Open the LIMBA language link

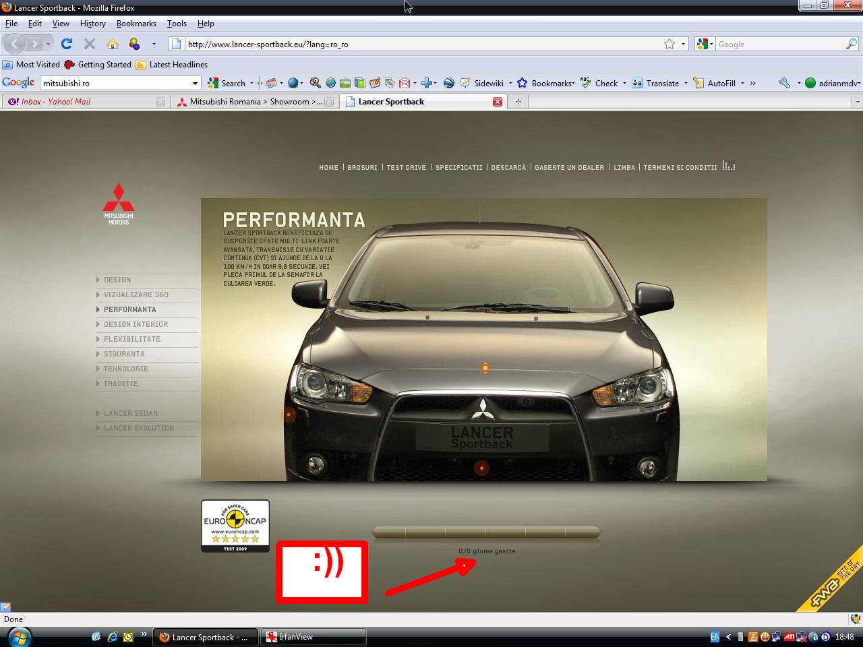coord(624,167)
